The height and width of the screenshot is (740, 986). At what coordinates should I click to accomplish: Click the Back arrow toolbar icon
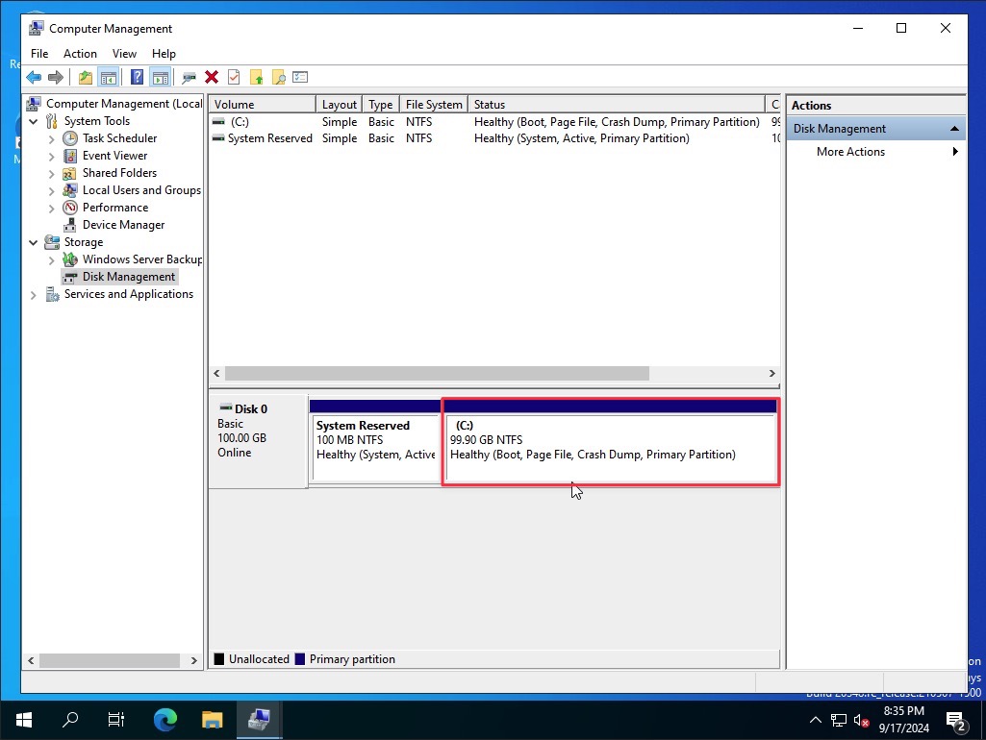[x=34, y=77]
